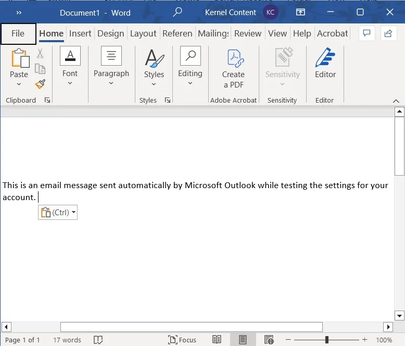Click the Kernel Content account name

click(231, 13)
